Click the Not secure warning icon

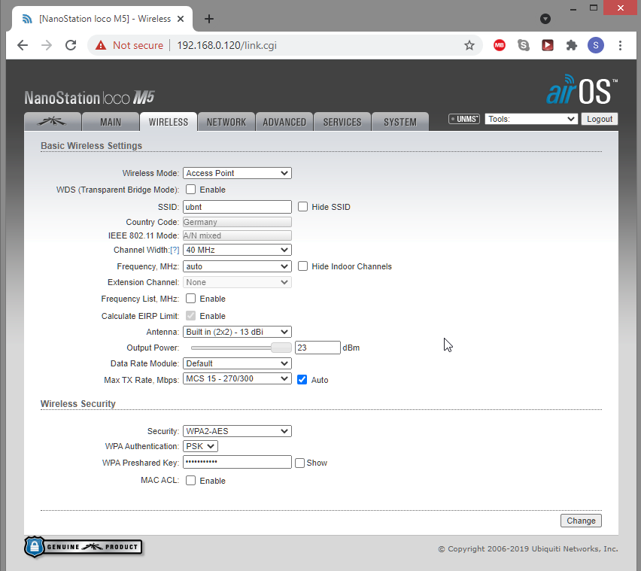point(101,45)
